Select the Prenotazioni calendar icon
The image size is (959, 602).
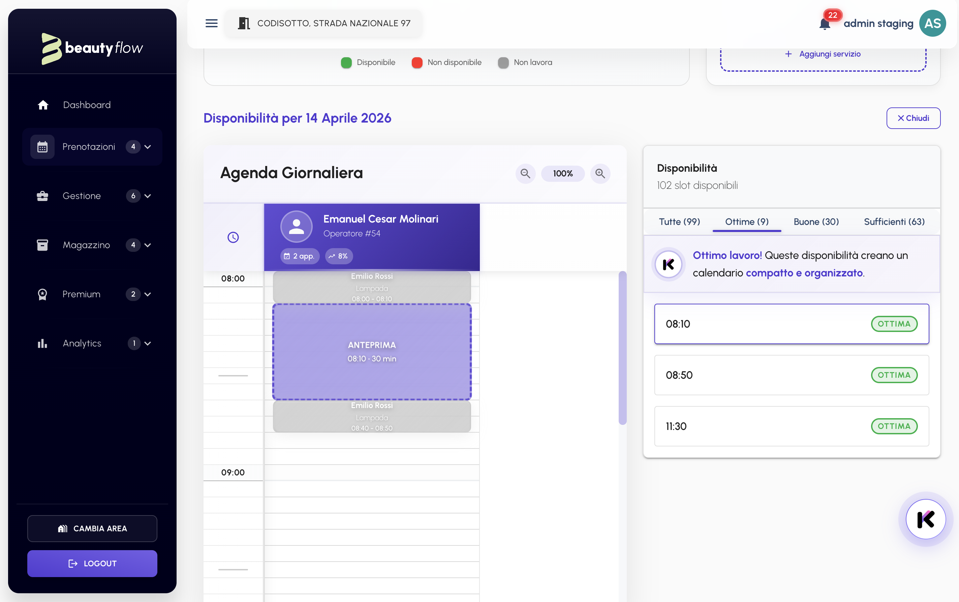click(x=42, y=147)
